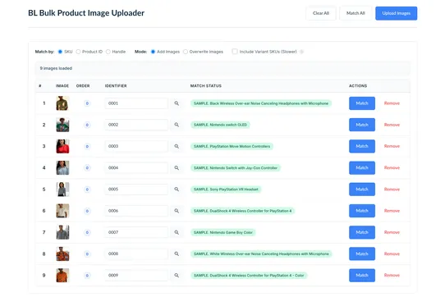Open the product thumbnail in row 6

click(62, 211)
